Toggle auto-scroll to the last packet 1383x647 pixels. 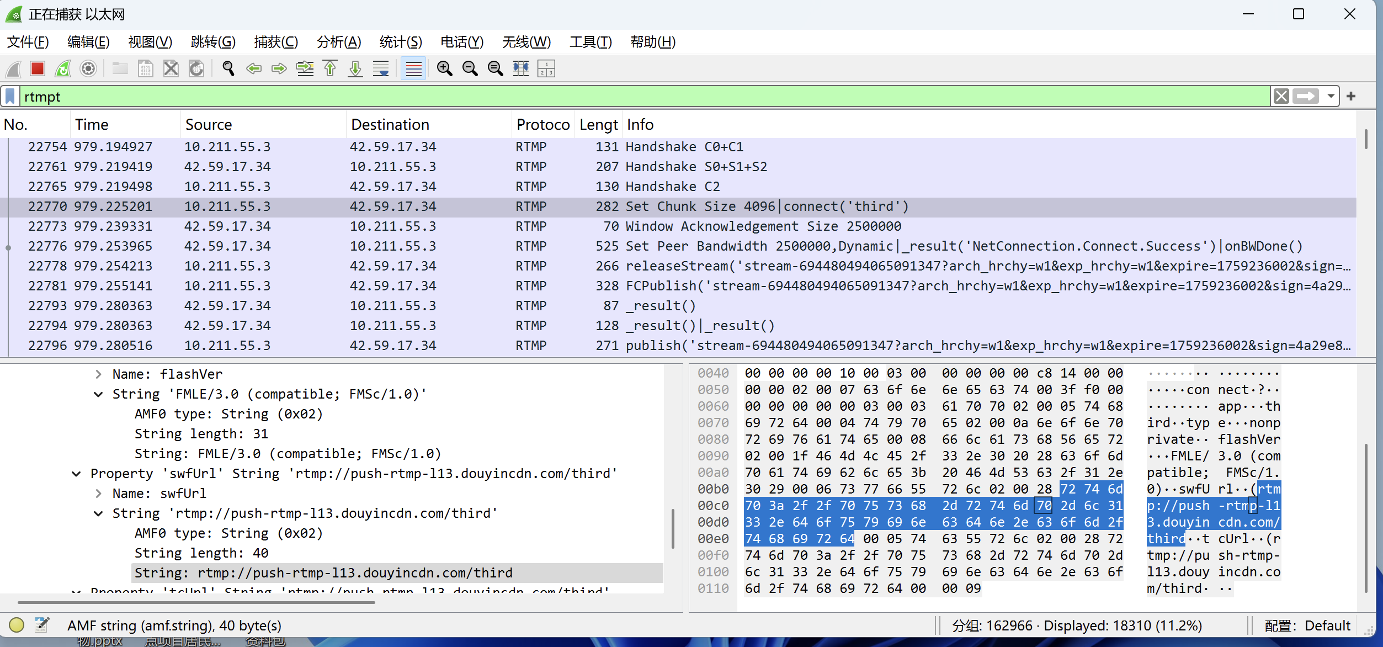click(x=381, y=68)
